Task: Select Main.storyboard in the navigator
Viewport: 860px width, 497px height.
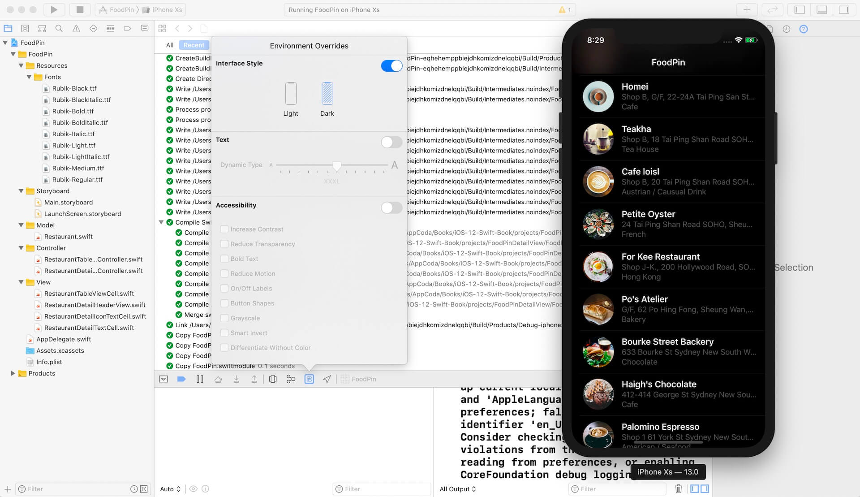Action: [68, 202]
